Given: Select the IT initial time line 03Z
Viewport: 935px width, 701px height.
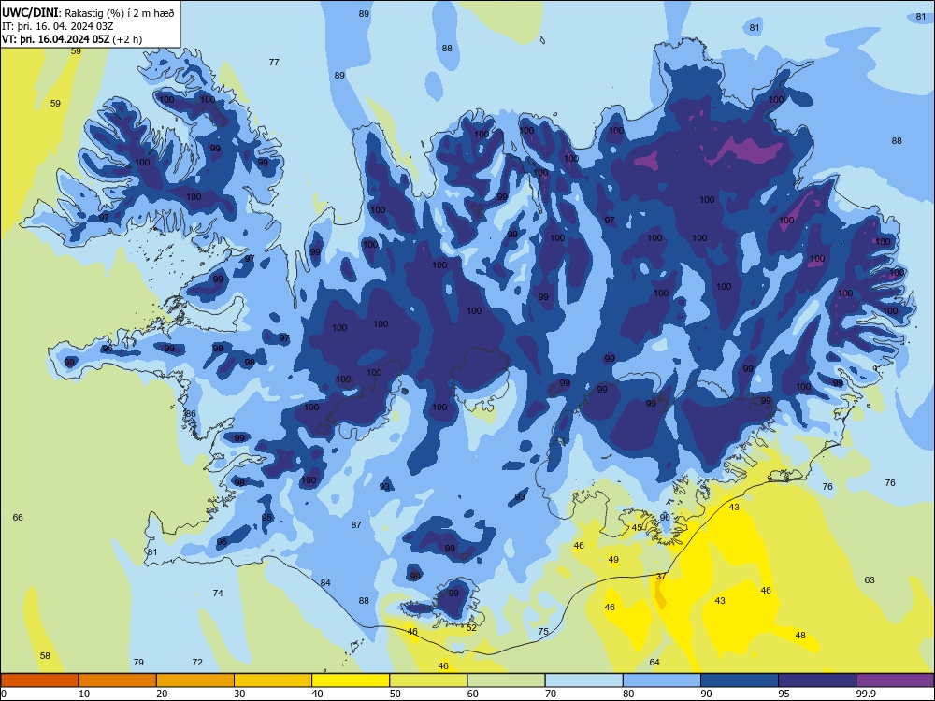Looking at the screenshot, I should pyautogui.click(x=58, y=26).
